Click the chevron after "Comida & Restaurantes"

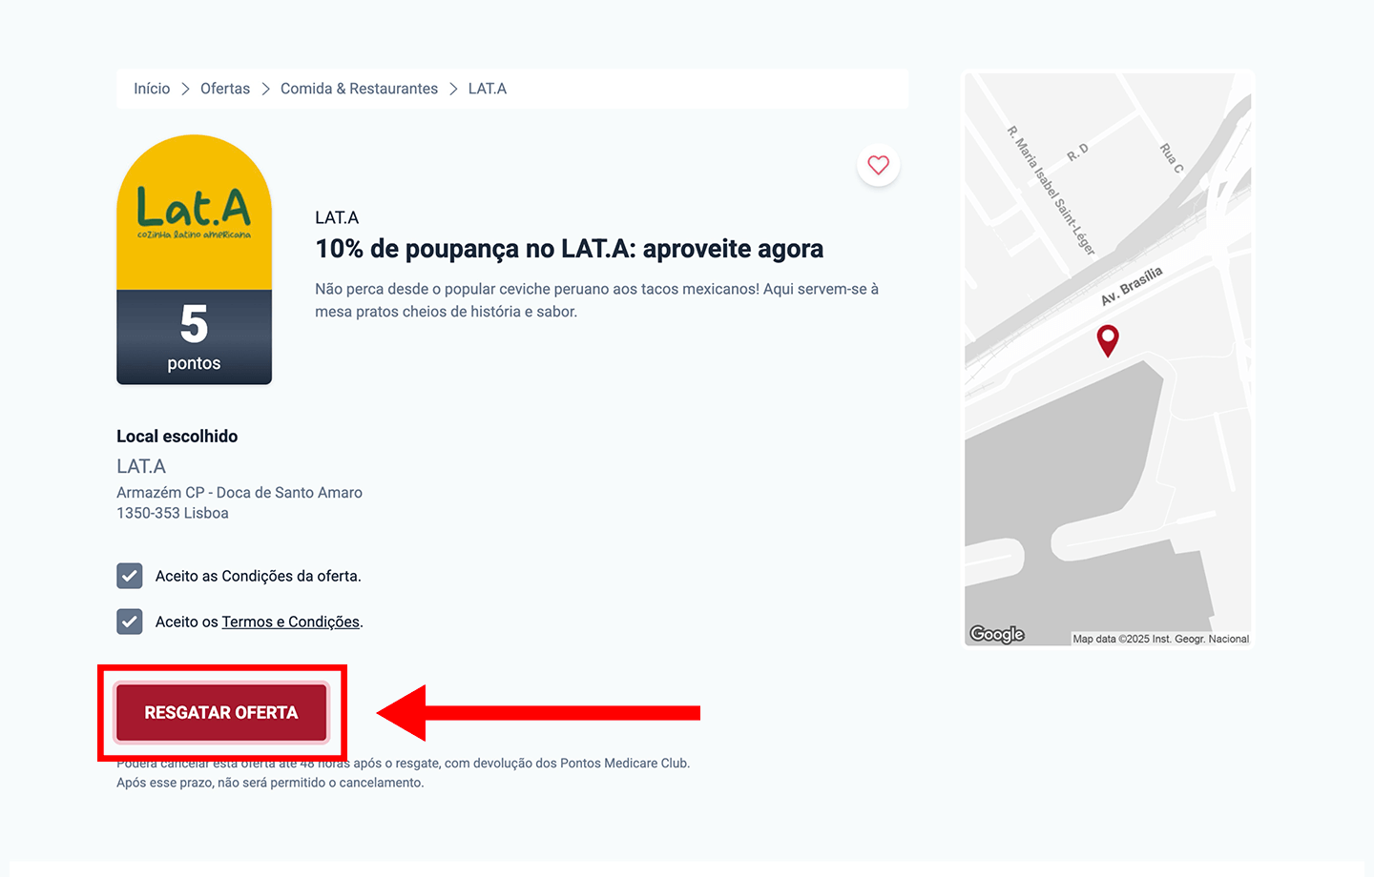pyautogui.click(x=451, y=88)
